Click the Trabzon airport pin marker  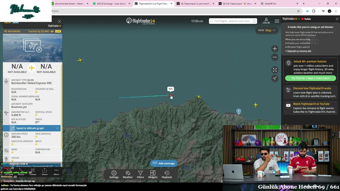[x=239, y=111]
